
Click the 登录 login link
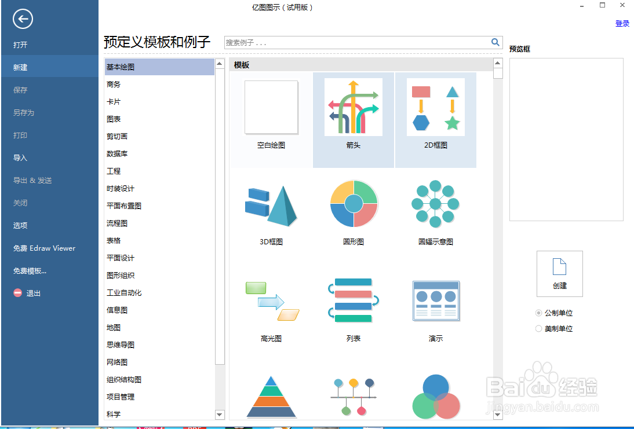coord(622,23)
